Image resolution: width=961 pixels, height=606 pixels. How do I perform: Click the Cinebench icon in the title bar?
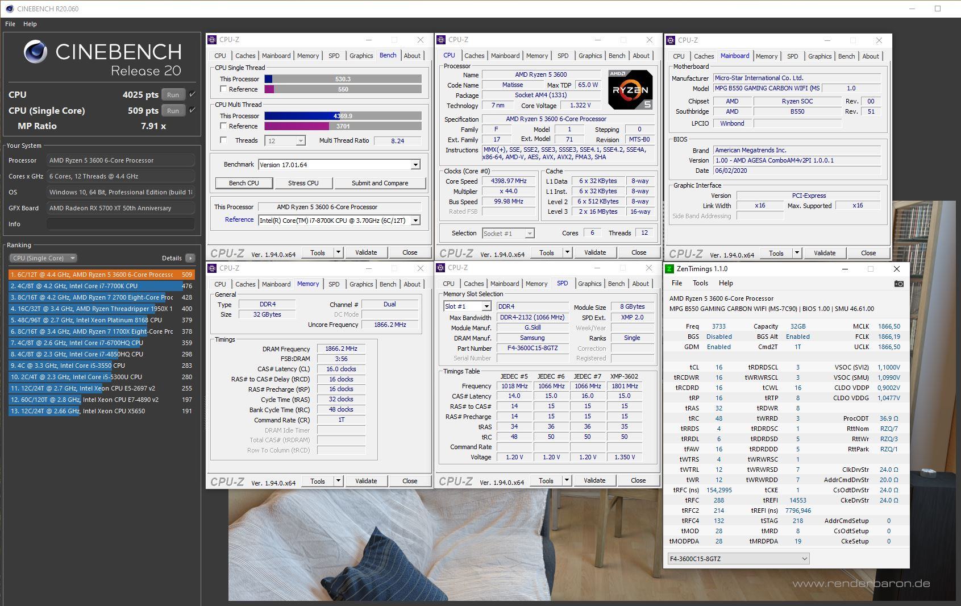point(9,9)
